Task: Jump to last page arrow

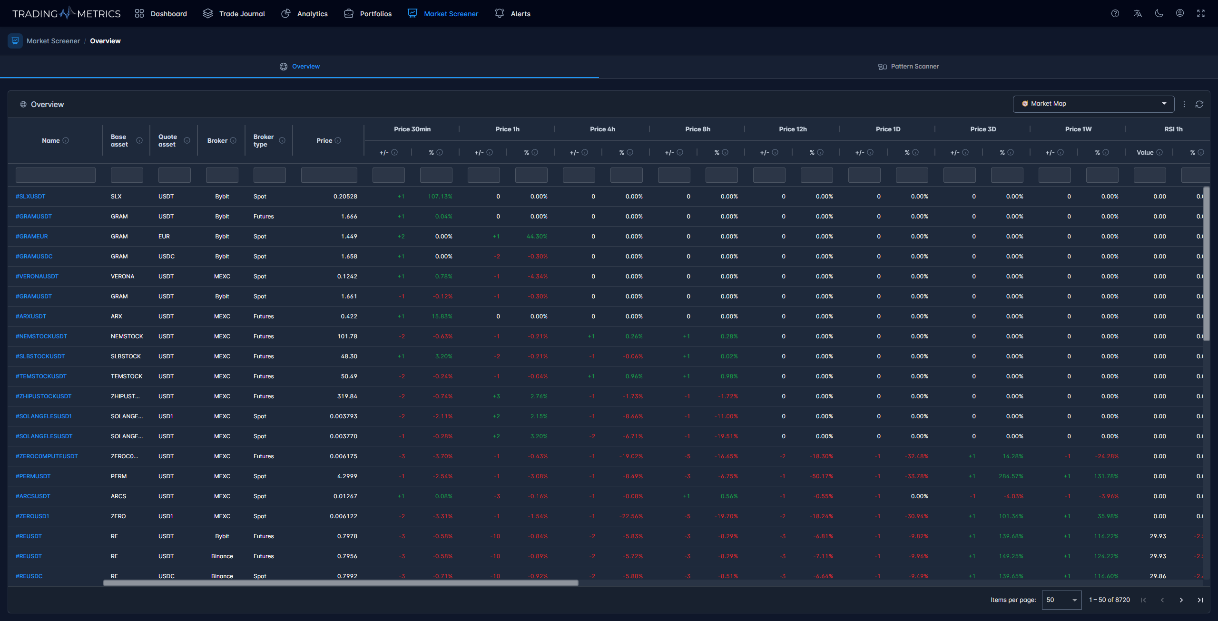Action: coord(1200,600)
